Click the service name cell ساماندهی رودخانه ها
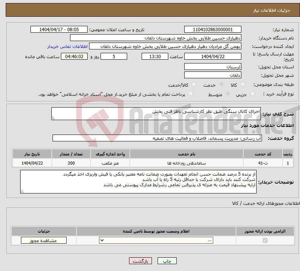300x271 pixels. click(x=187, y=163)
